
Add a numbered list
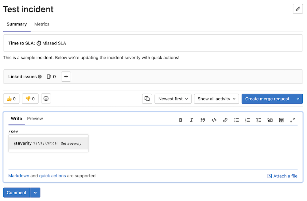tap(247, 120)
